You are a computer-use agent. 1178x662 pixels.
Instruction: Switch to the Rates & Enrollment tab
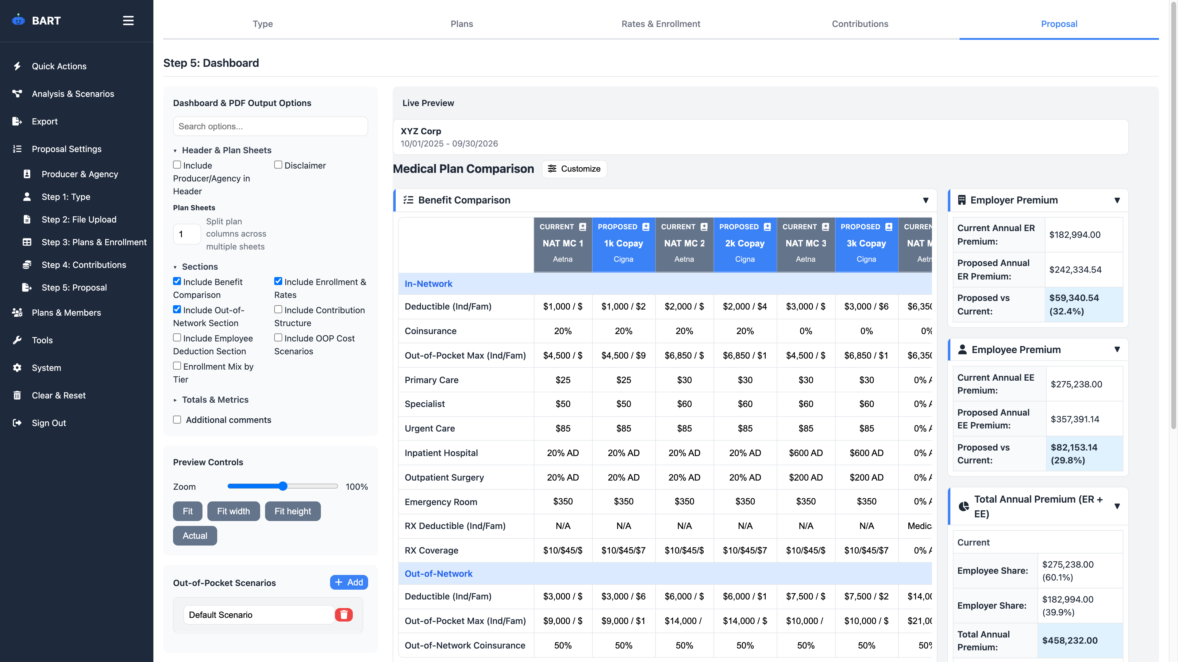661,24
